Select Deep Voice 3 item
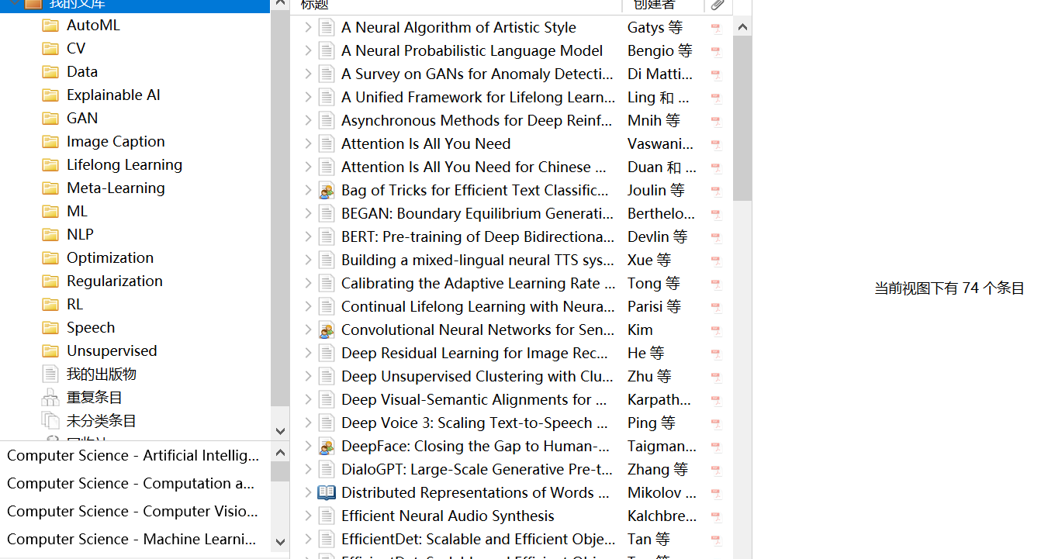This screenshot has width=1041, height=559. tap(474, 423)
